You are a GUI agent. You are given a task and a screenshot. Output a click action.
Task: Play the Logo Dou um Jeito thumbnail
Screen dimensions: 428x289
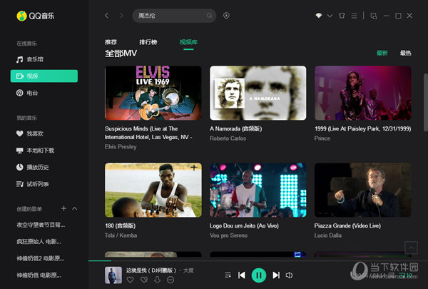click(258, 190)
